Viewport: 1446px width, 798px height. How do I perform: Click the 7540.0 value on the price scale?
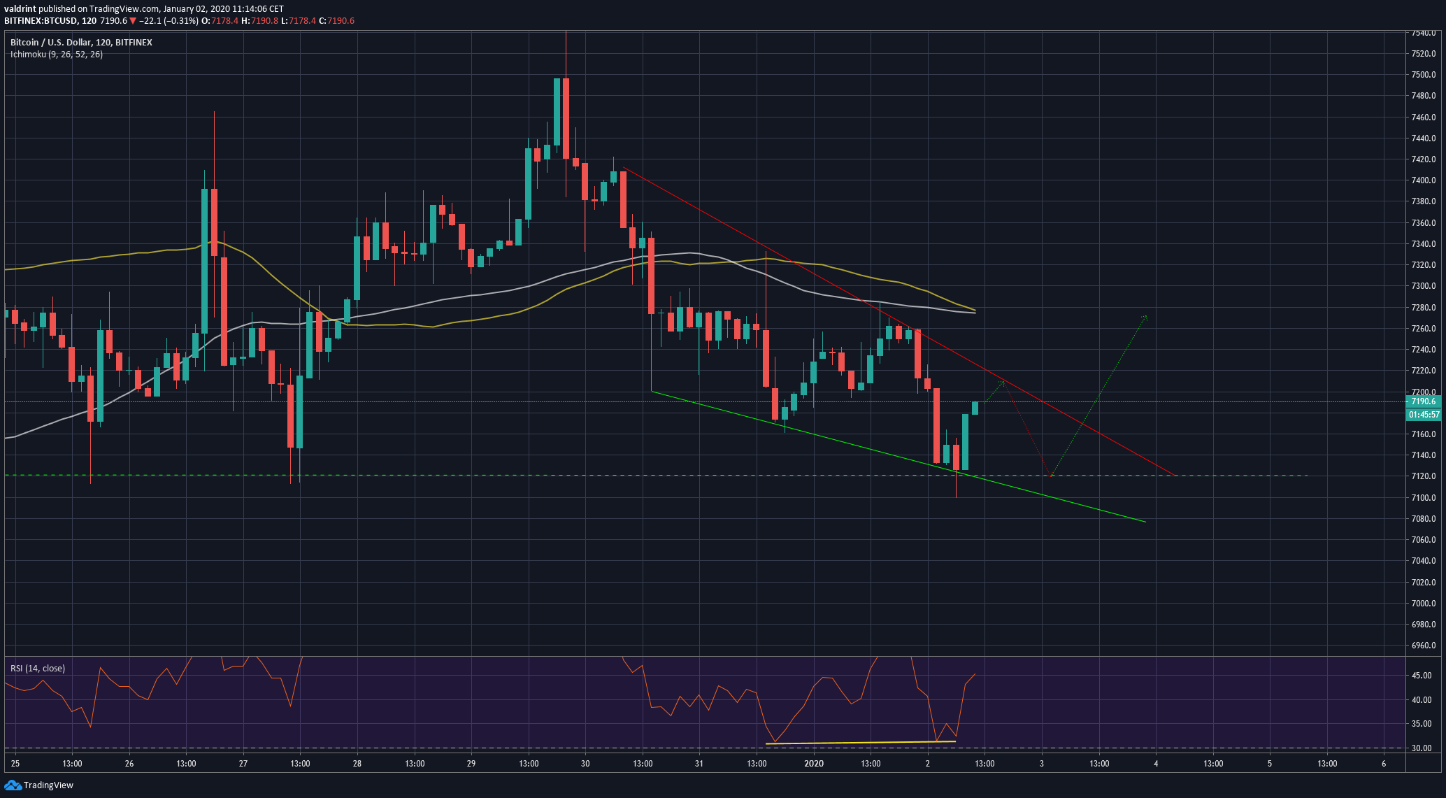pos(1425,31)
